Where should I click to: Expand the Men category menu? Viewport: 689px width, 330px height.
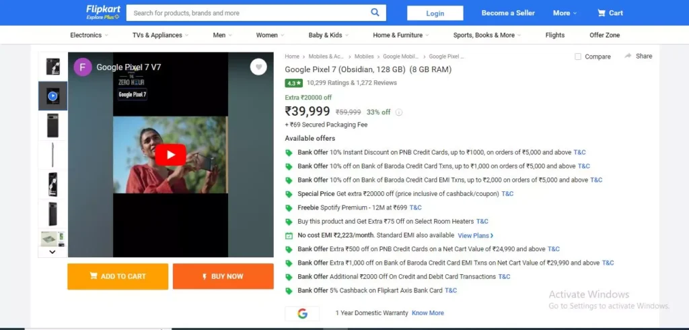point(222,35)
